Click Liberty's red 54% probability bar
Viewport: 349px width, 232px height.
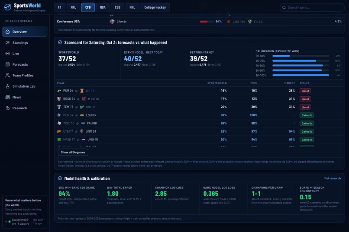coord(207,22)
